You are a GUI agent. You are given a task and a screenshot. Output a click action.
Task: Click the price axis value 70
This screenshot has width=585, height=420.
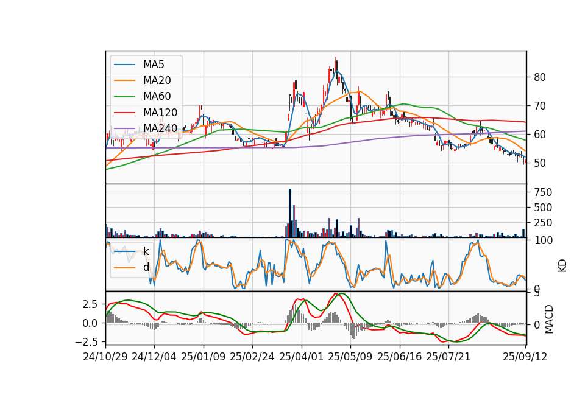tap(540, 106)
